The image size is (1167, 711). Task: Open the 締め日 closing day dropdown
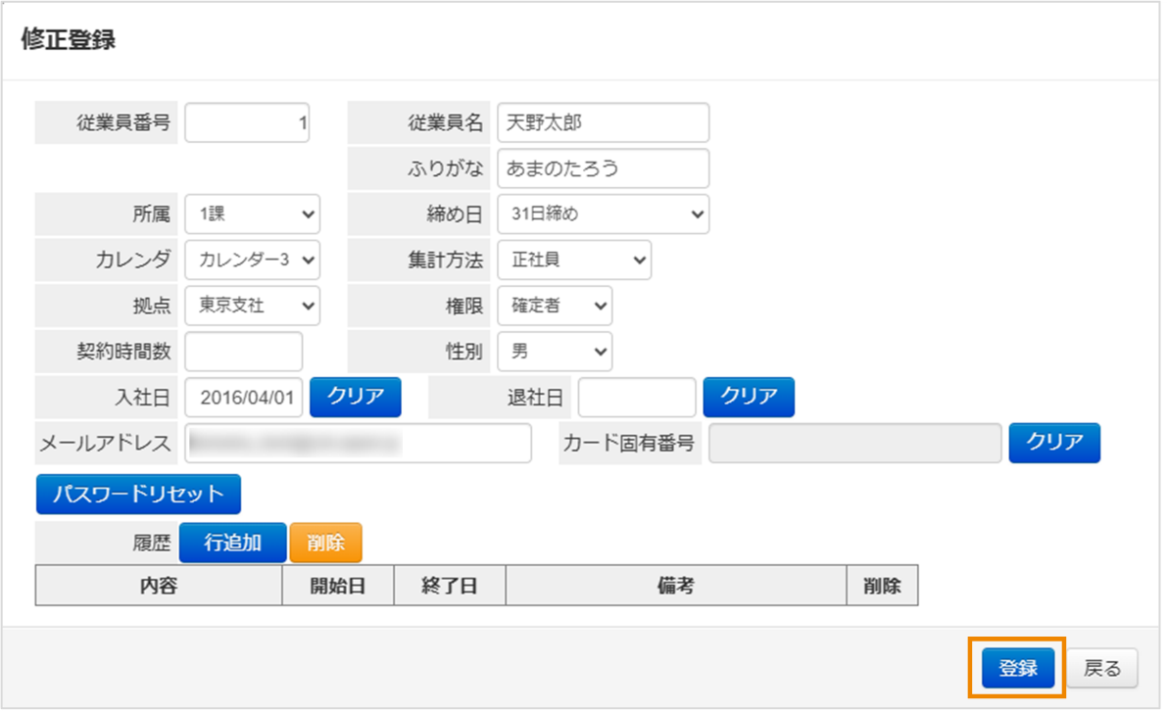click(x=603, y=214)
